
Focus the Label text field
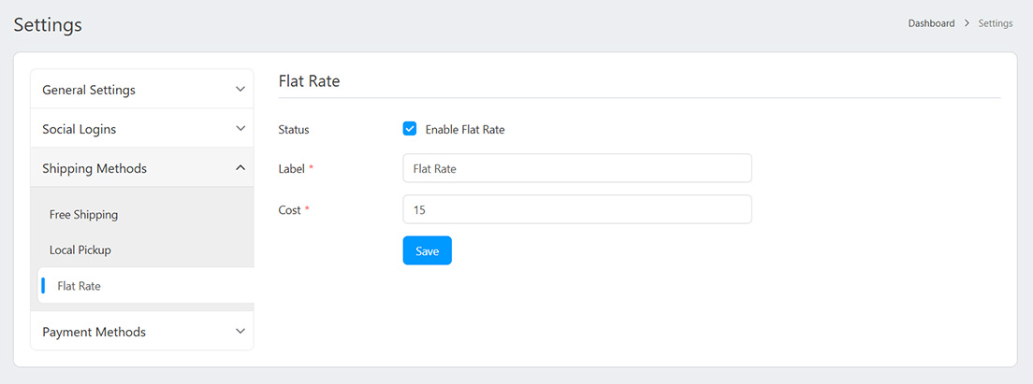point(576,169)
